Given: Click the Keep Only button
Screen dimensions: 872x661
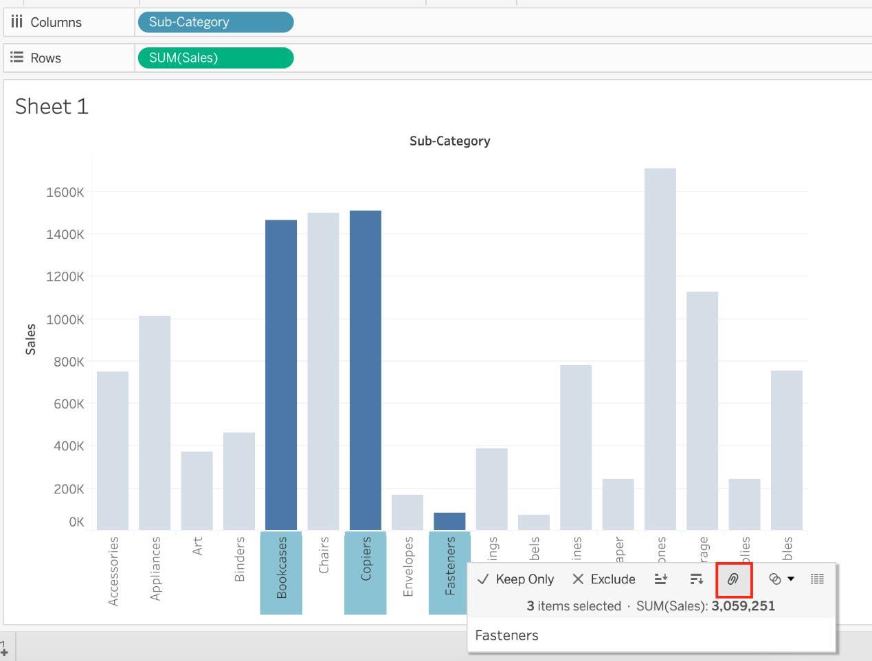Looking at the screenshot, I should 516,579.
